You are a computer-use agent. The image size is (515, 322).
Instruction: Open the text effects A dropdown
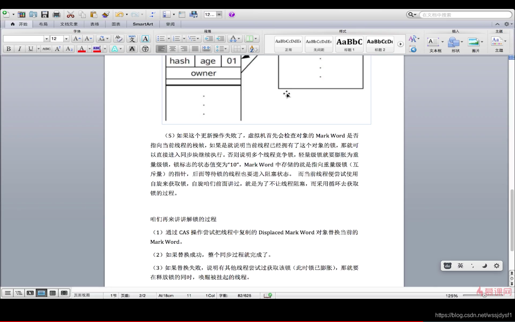117,49
